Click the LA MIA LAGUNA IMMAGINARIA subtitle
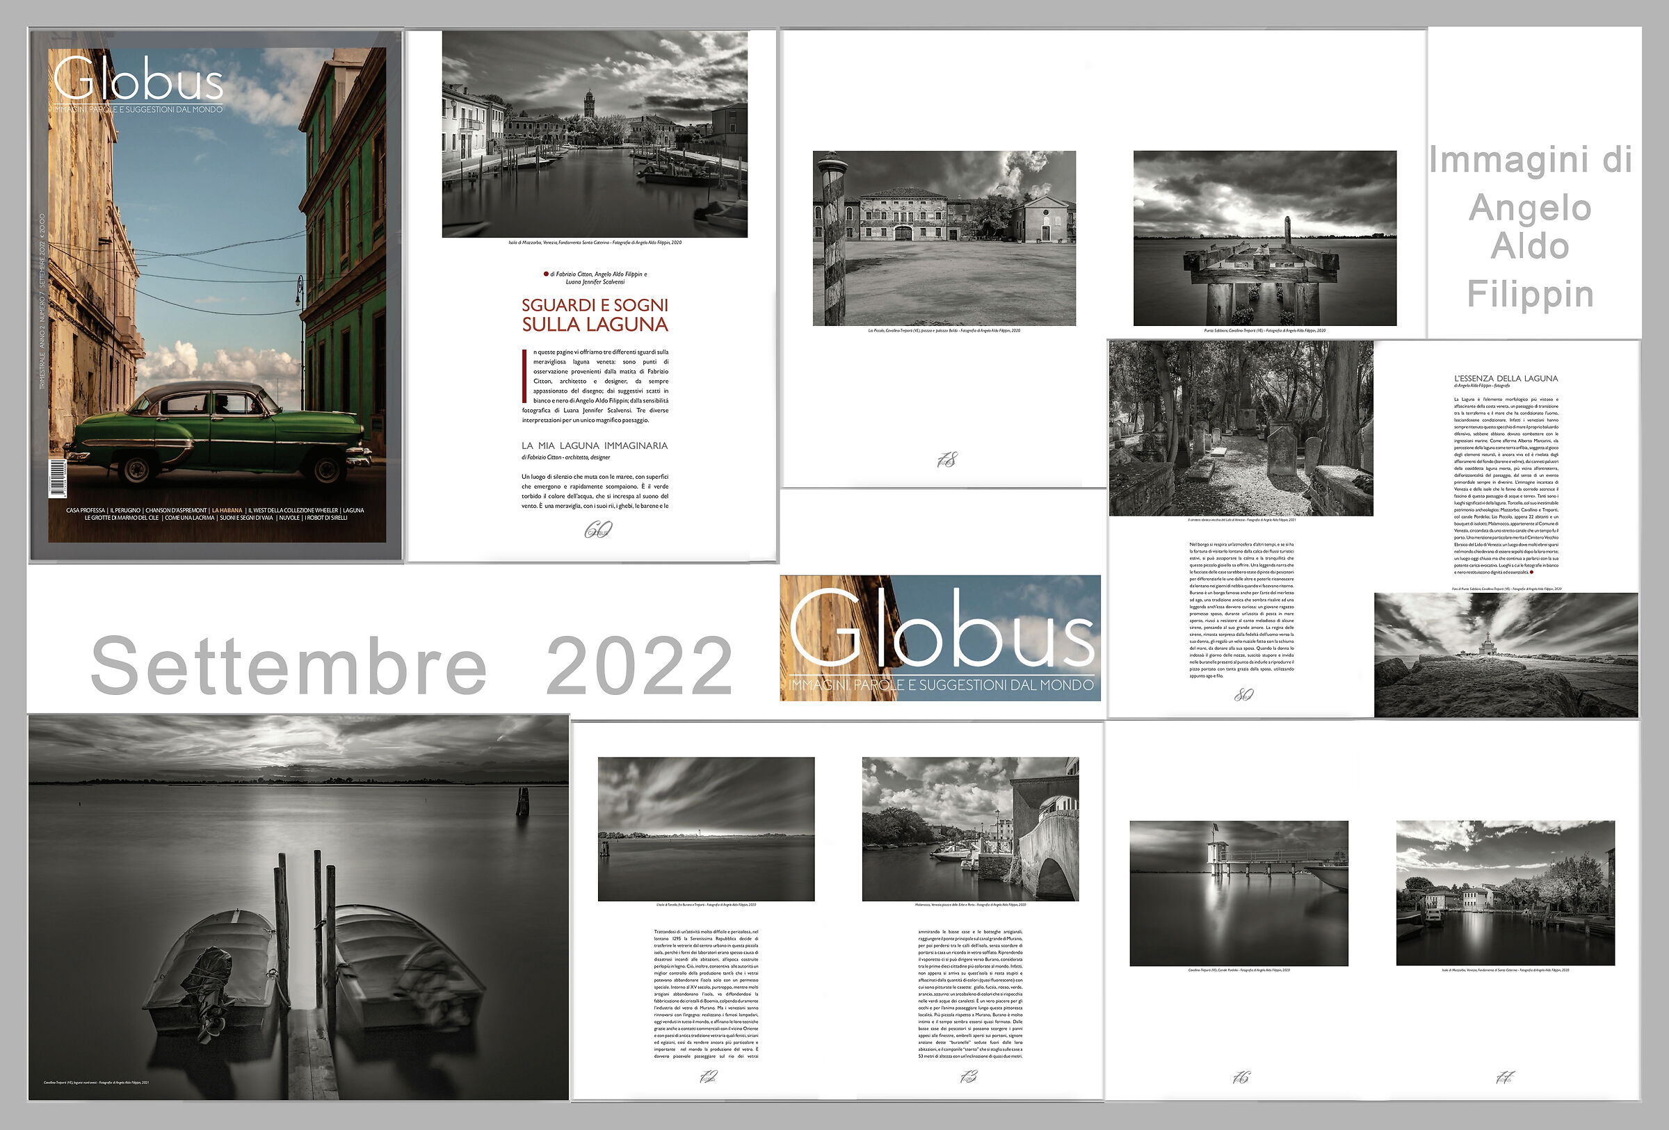 tap(594, 445)
